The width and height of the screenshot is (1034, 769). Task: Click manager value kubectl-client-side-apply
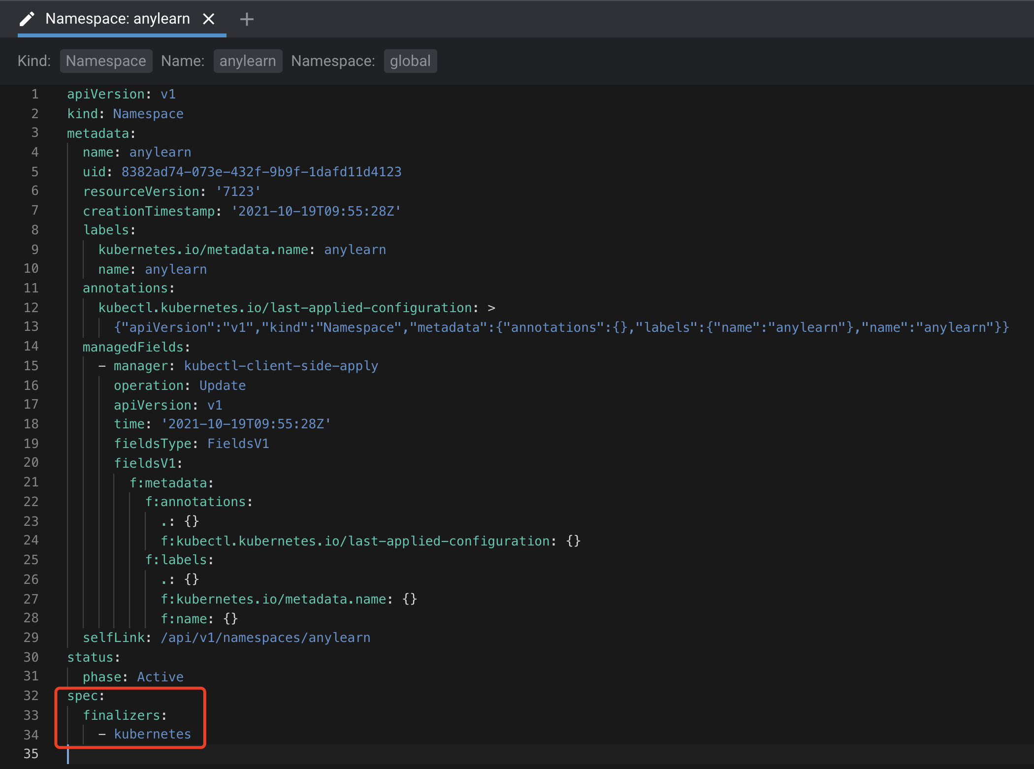coord(281,366)
